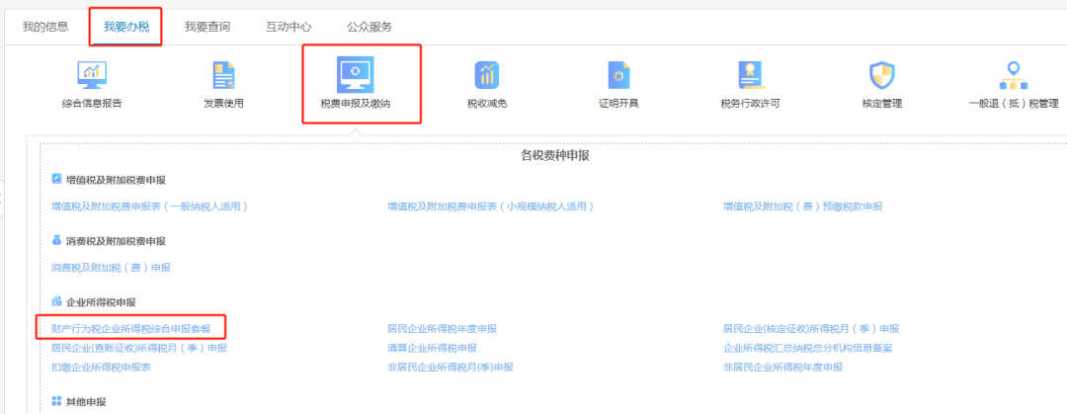Click 增值税及附加税(费)预缴税款申报 link
This screenshot has height=414, width=1067.
(x=803, y=207)
